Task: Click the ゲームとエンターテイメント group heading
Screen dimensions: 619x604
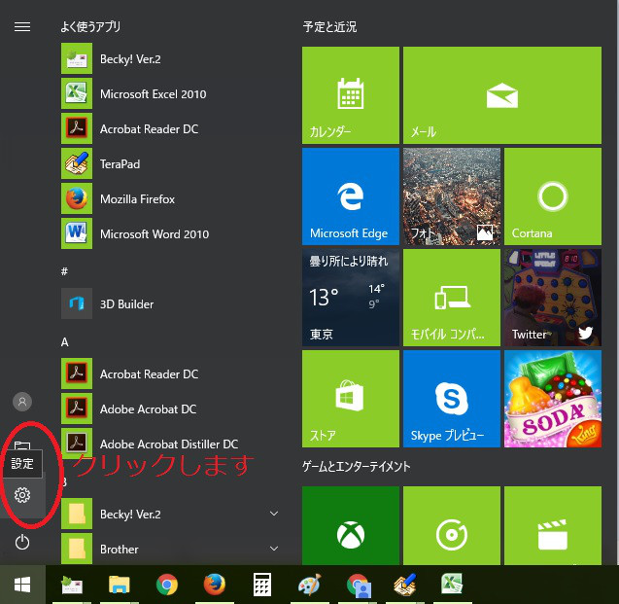Action: pyautogui.click(x=356, y=467)
